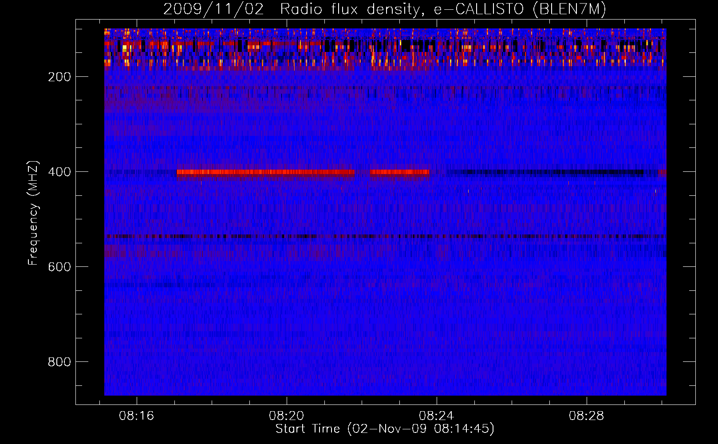Select the 200 frequency tick label
The height and width of the screenshot is (444, 718).
59,77
